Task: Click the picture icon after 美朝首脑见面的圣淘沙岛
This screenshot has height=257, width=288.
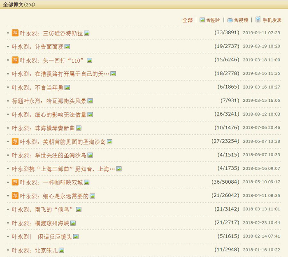Action: coord(110,142)
